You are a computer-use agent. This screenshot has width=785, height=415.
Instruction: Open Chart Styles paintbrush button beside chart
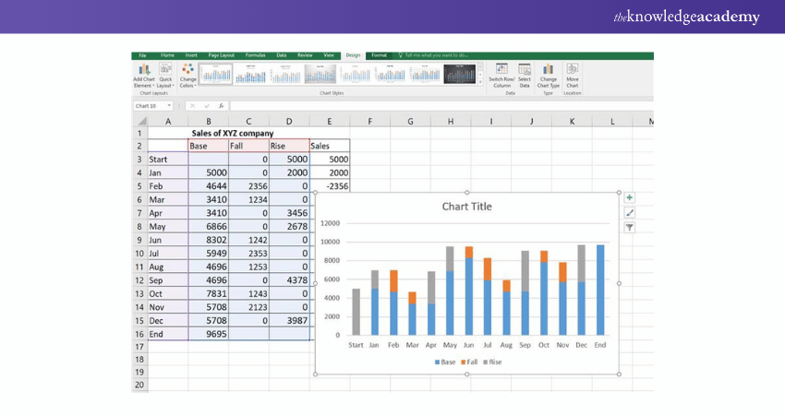(x=629, y=212)
